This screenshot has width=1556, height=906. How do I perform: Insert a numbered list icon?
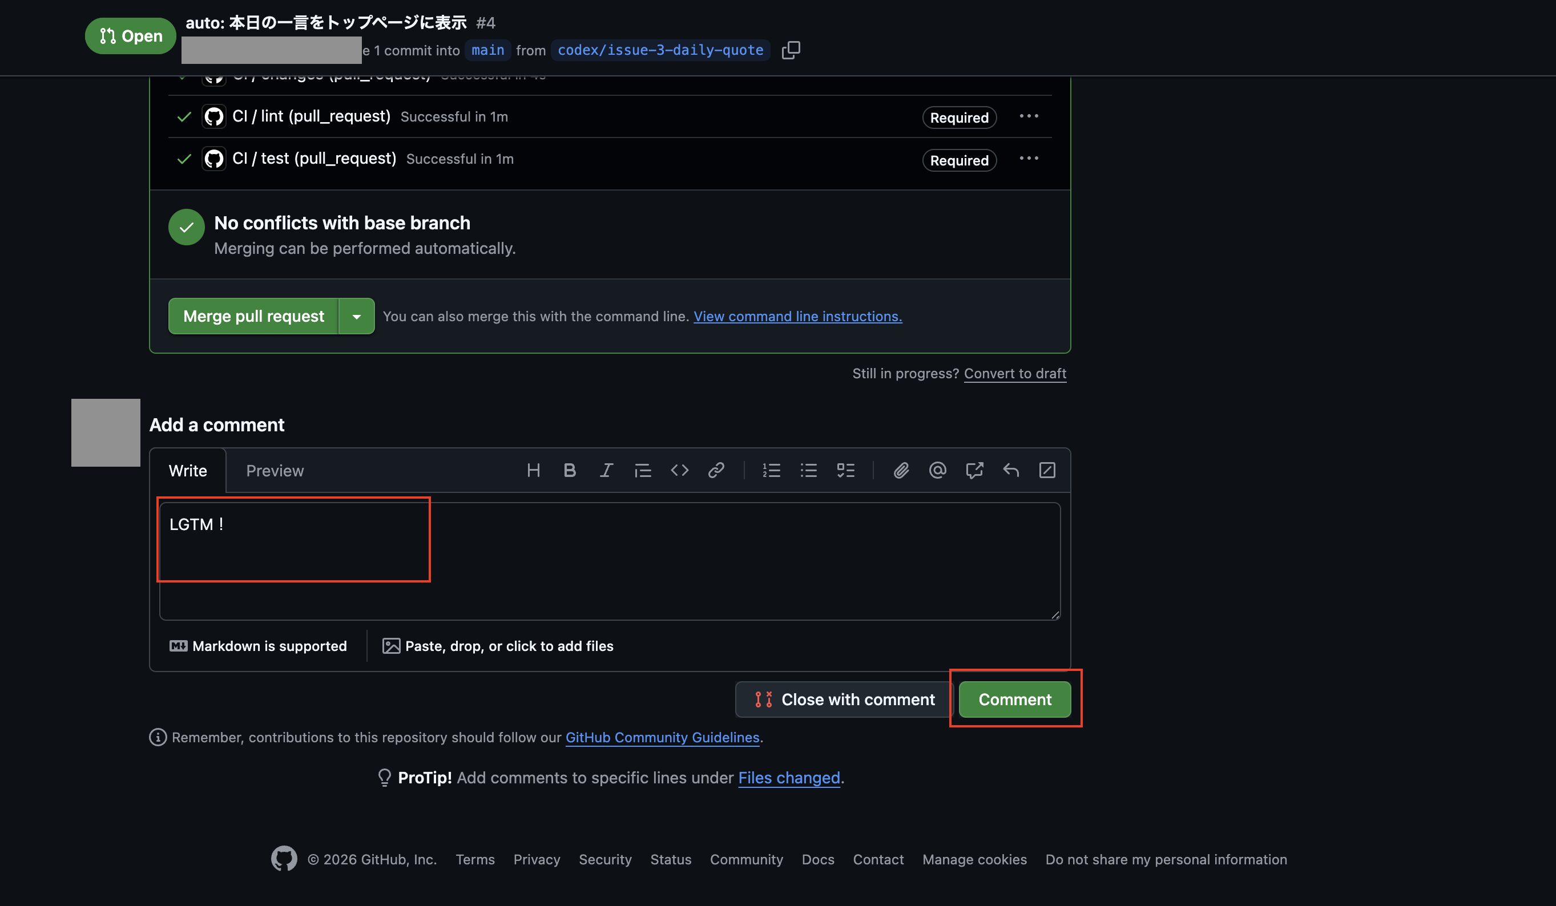point(771,470)
